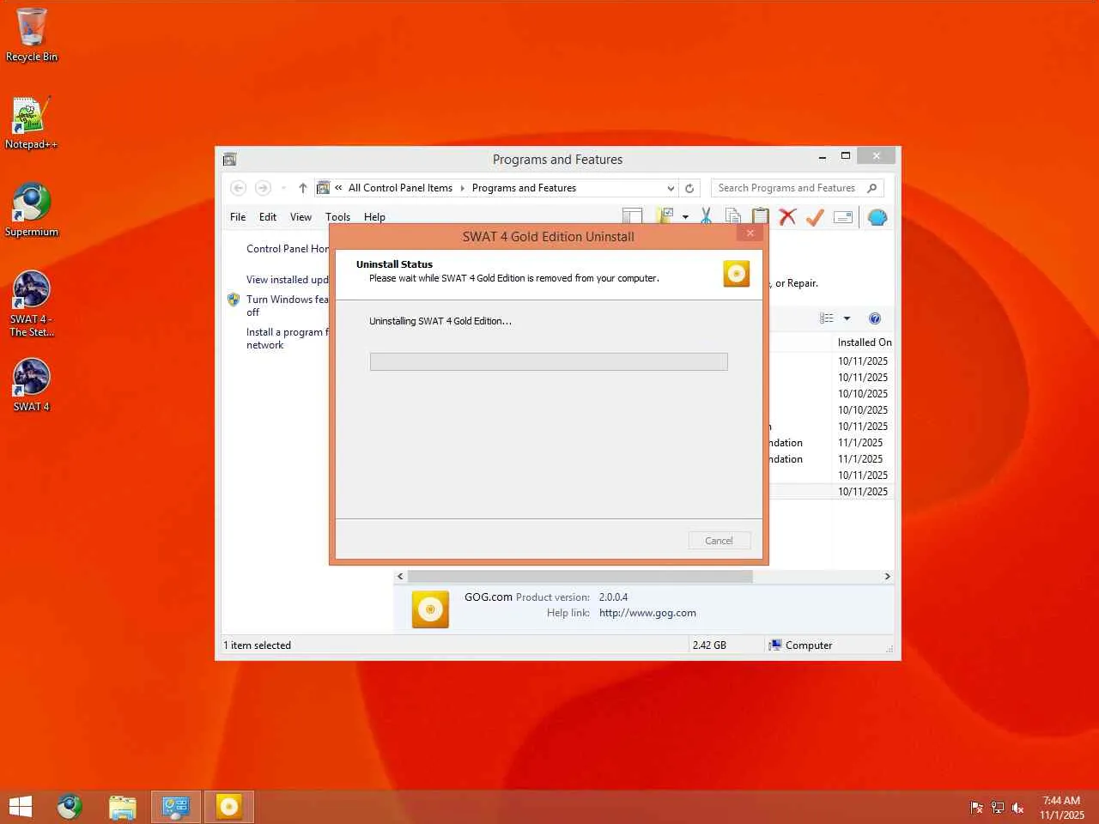
Task: Click the Installed On column header
Action: pyautogui.click(x=865, y=342)
